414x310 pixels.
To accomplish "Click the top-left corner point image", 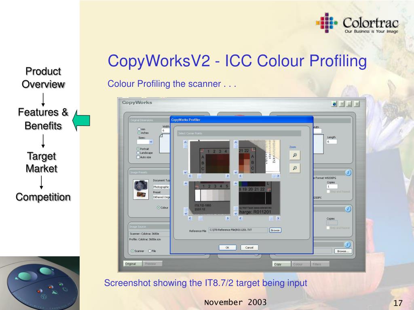I will pos(209,157).
